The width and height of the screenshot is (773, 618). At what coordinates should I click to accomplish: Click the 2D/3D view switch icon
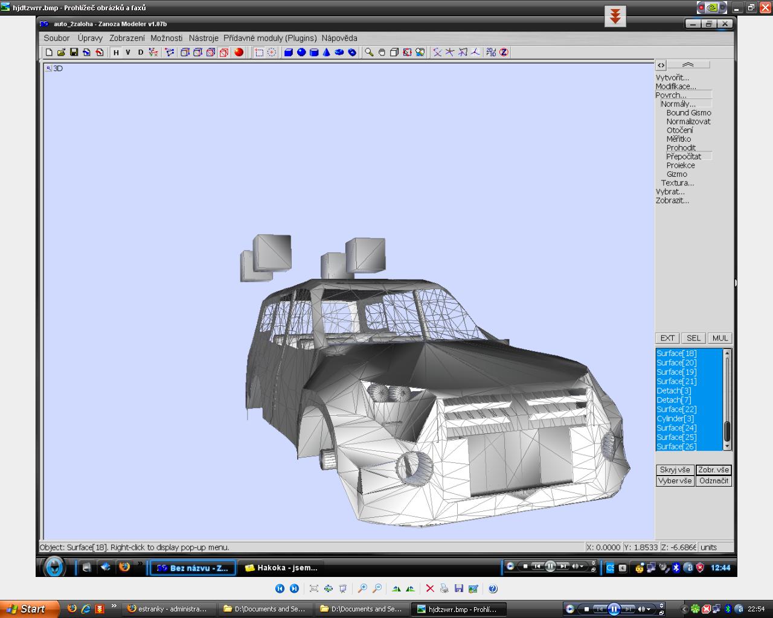[491, 53]
